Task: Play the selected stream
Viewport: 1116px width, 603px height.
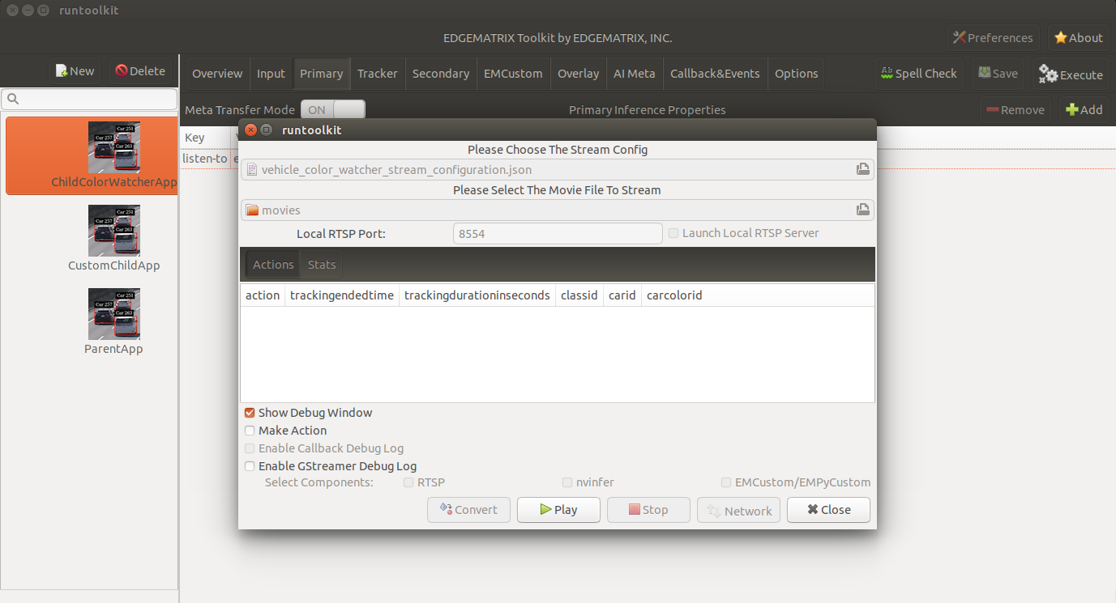Action: 558,510
